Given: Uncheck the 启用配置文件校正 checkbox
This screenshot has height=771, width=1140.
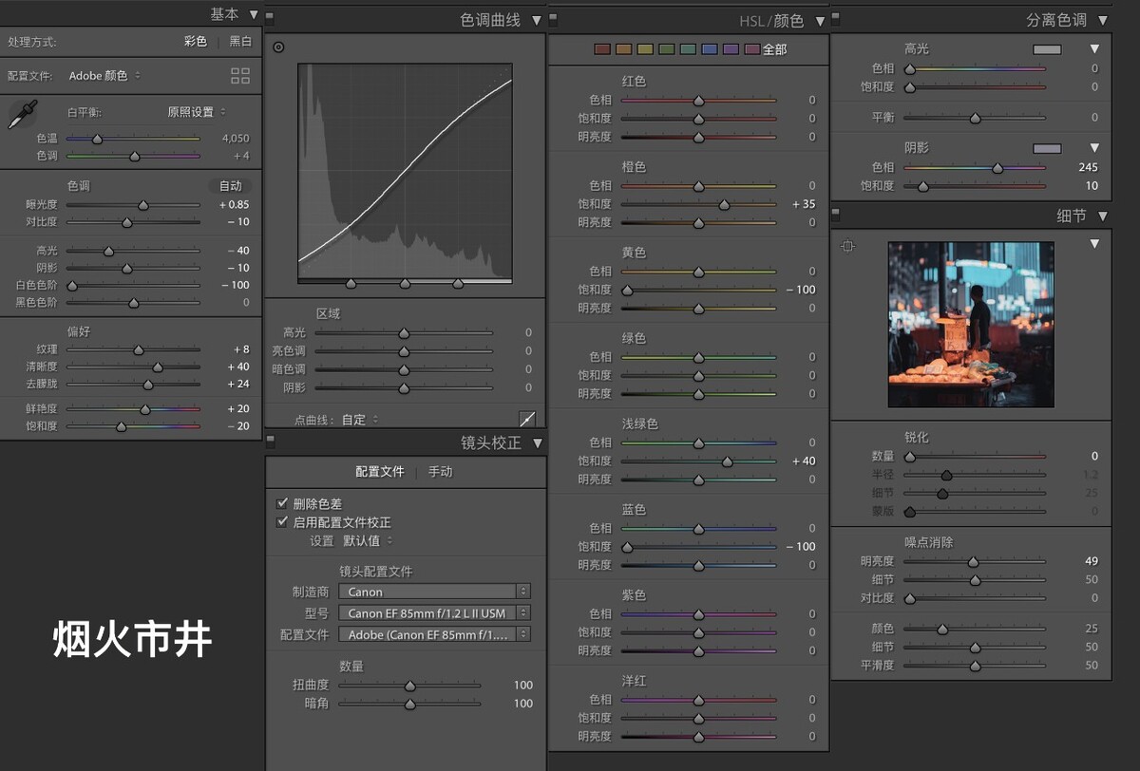Looking at the screenshot, I should (282, 522).
